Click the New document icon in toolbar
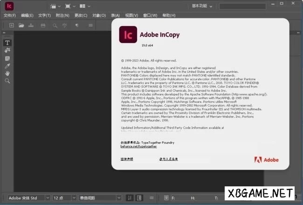This screenshot has width=303, height=205. coord(12,25)
